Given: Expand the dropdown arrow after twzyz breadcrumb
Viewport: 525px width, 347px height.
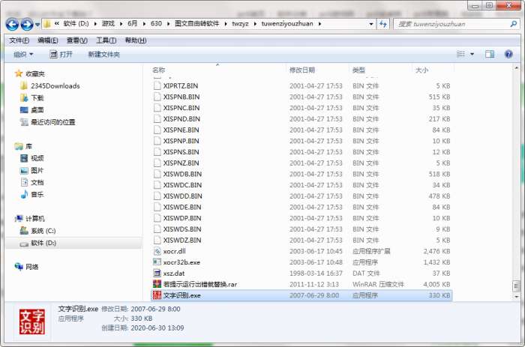Looking at the screenshot, I should coord(255,24).
